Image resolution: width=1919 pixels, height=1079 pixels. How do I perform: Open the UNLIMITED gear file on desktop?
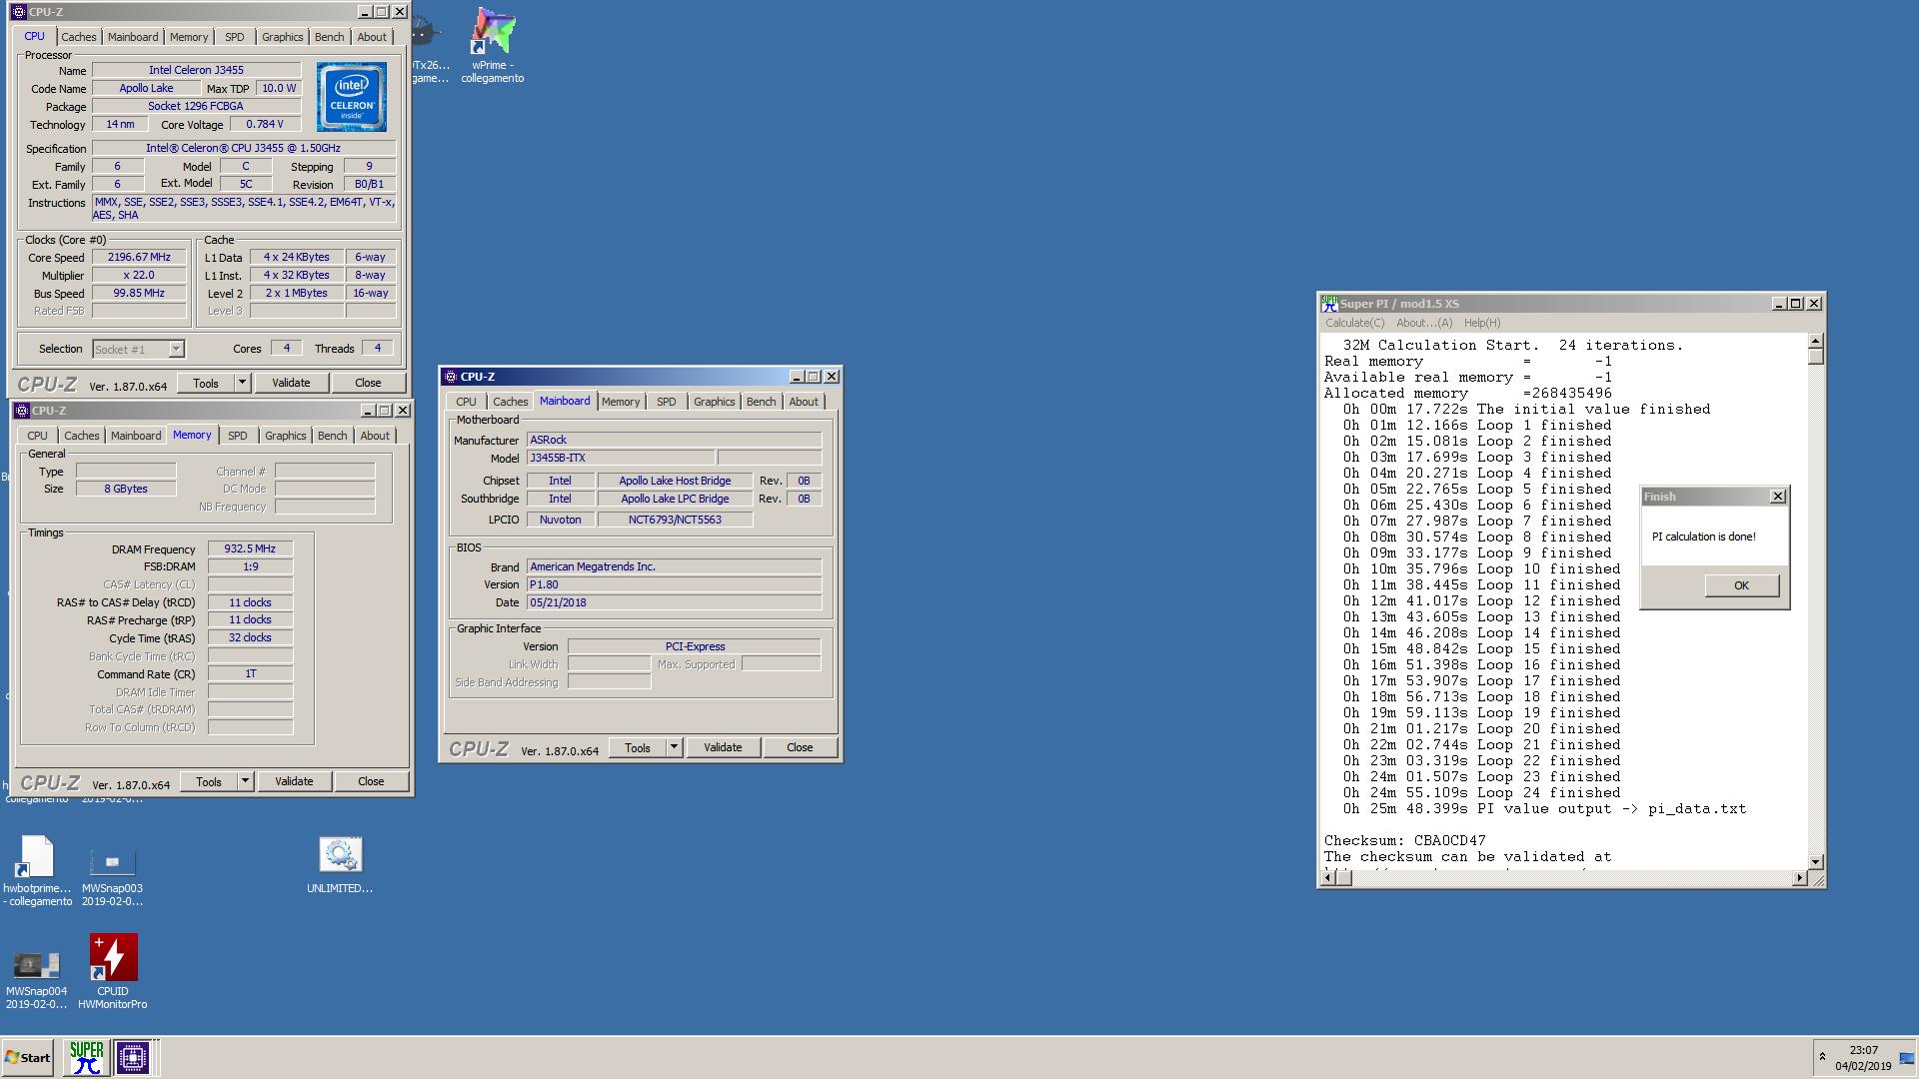(x=340, y=865)
